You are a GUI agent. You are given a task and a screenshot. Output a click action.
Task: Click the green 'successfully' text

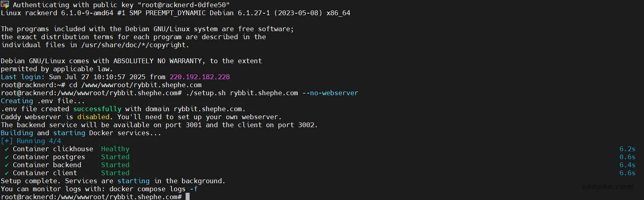(97, 109)
